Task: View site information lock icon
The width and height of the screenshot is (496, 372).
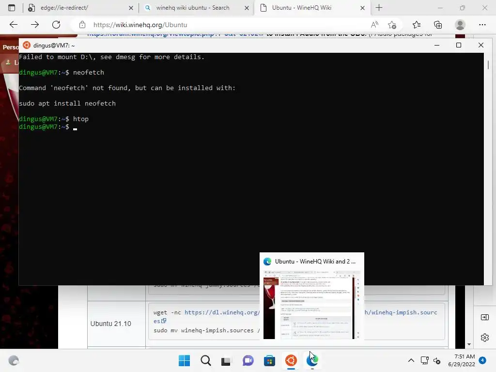Action: (x=82, y=25)
